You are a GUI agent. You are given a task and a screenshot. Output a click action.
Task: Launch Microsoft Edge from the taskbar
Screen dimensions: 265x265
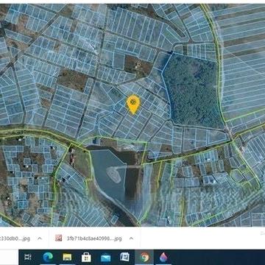[x=48, y=257]
